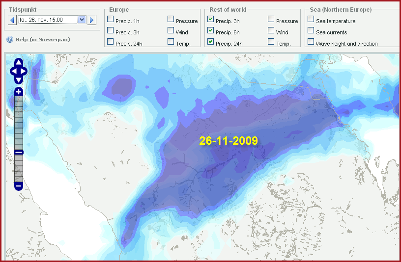This screenshot has width=401, height=262.
Task: Zoom out with the bottom minus button
Action: point(18,186)
